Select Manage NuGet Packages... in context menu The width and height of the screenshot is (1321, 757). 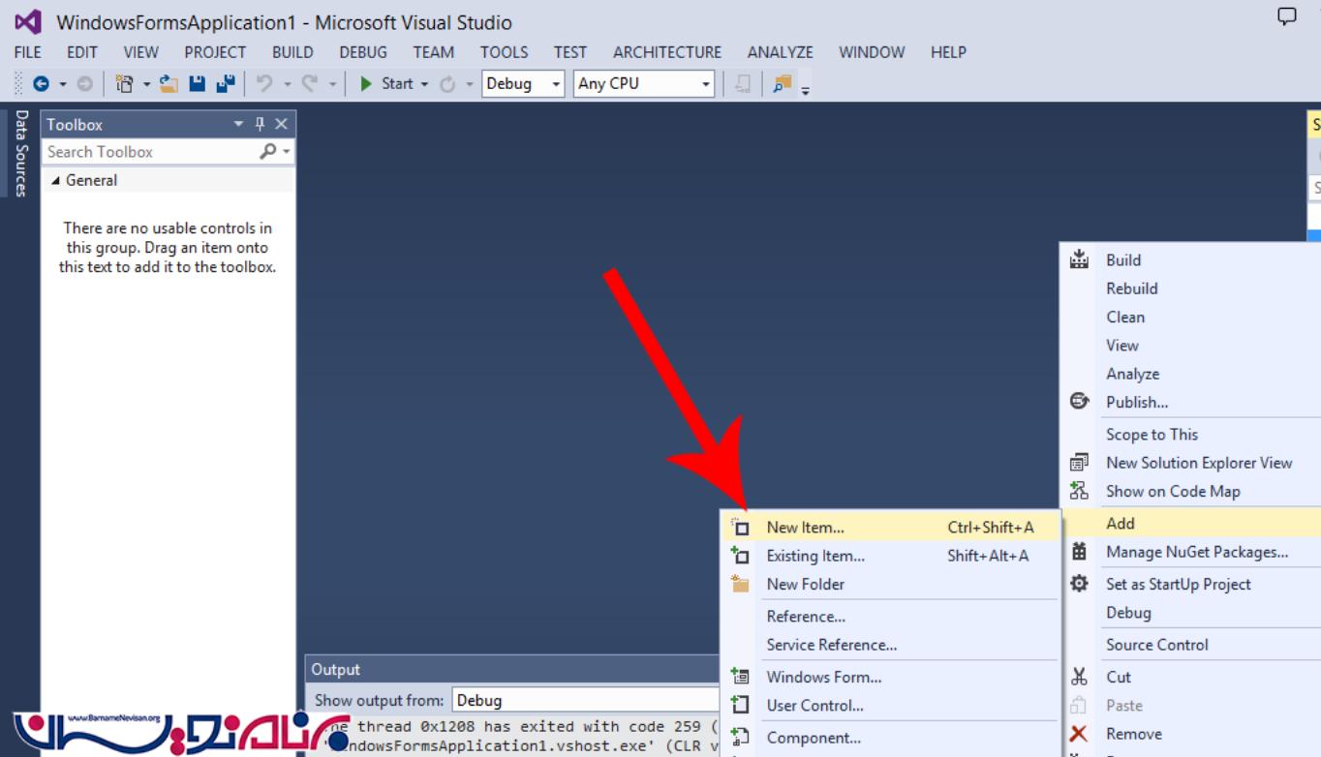pos(1196,552)
